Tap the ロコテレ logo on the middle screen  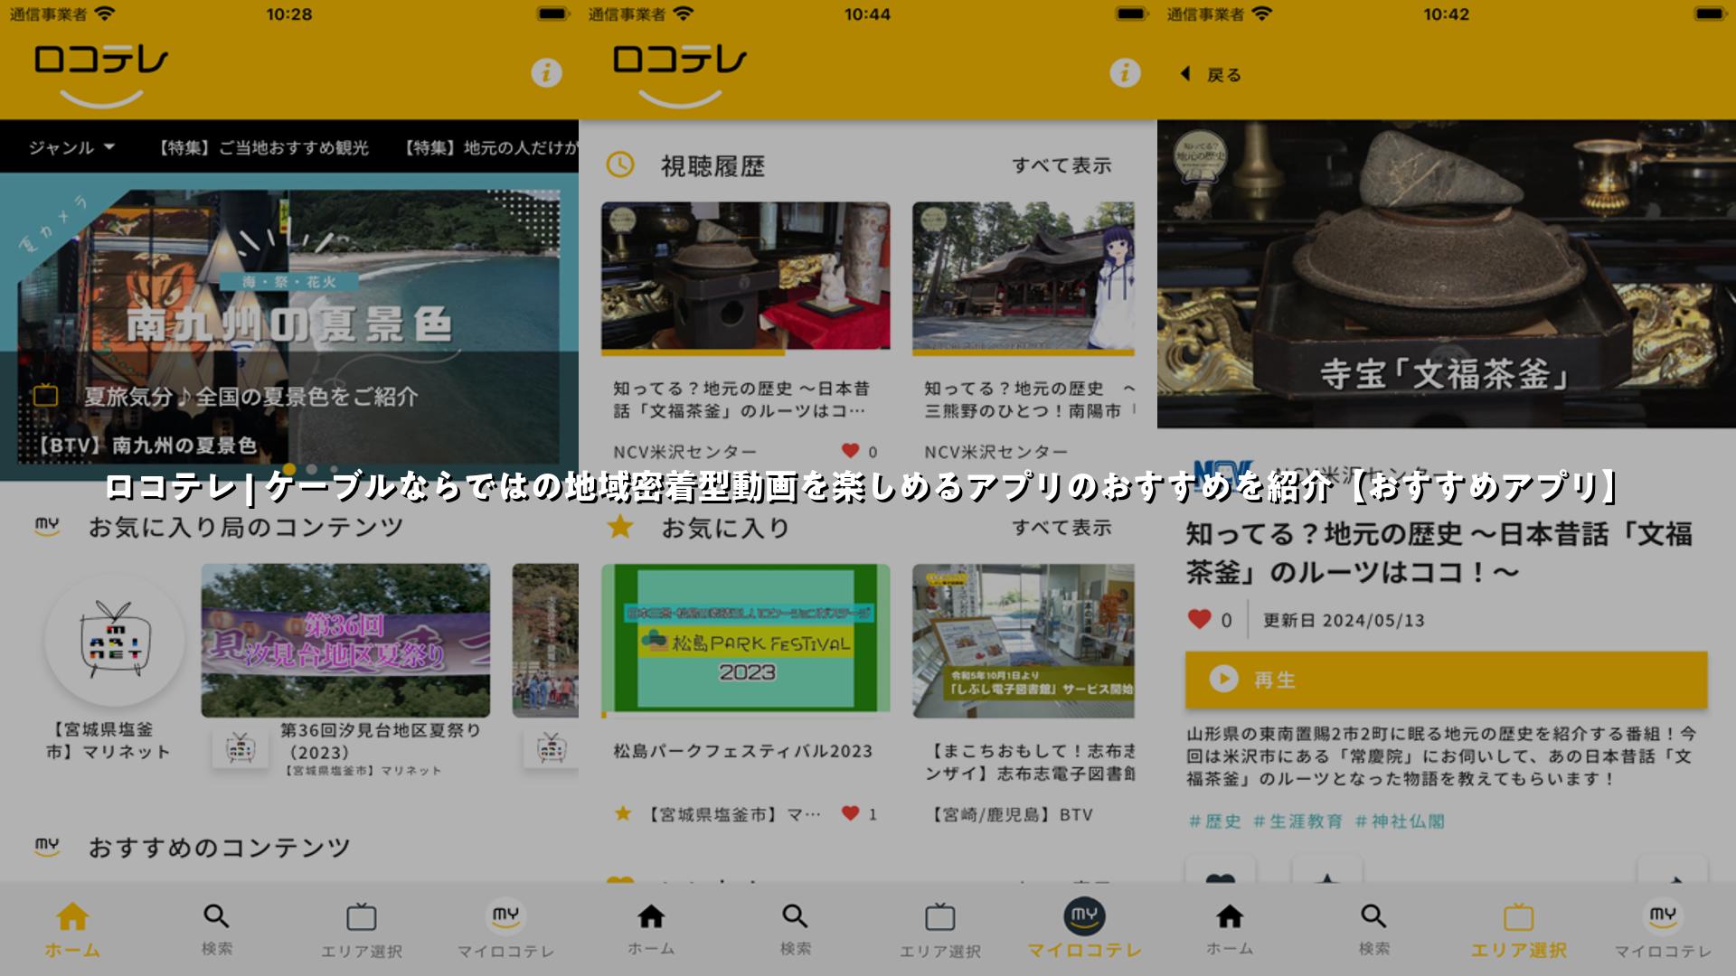pyautogui.click(x=680, y=75)
